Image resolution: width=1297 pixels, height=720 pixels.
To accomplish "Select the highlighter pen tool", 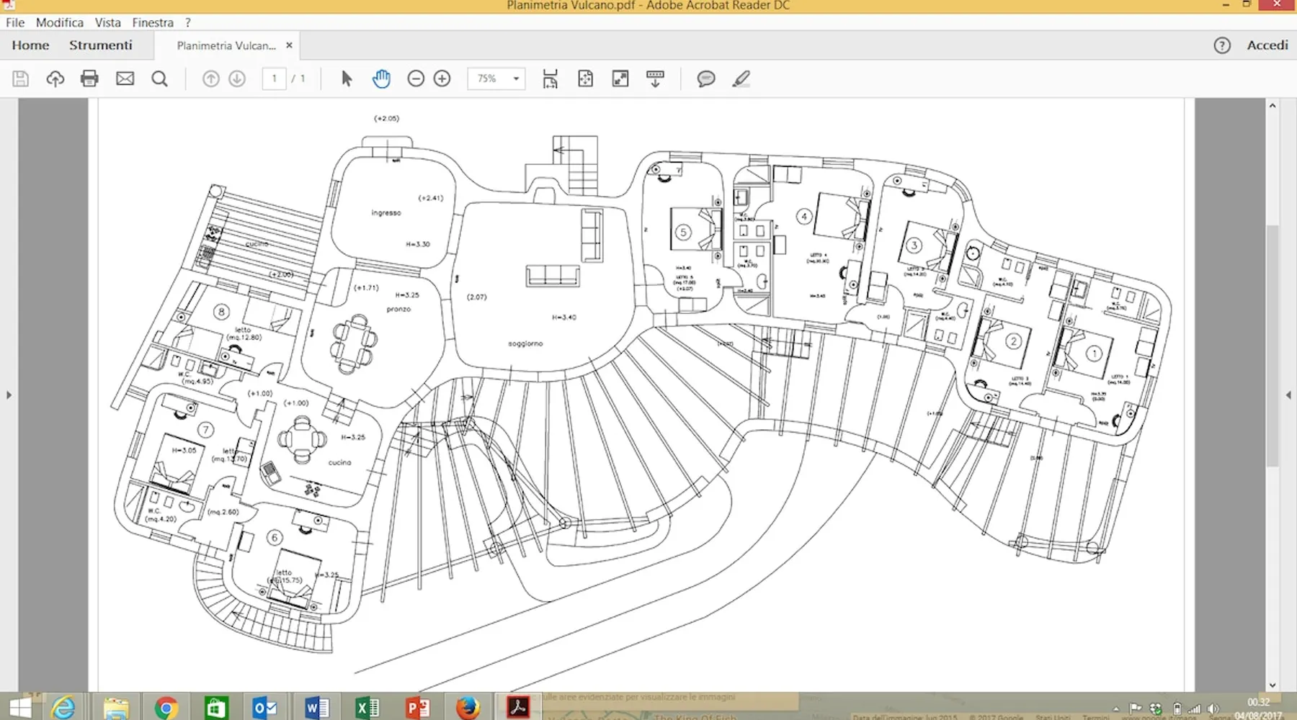I will tap(741, 78).
